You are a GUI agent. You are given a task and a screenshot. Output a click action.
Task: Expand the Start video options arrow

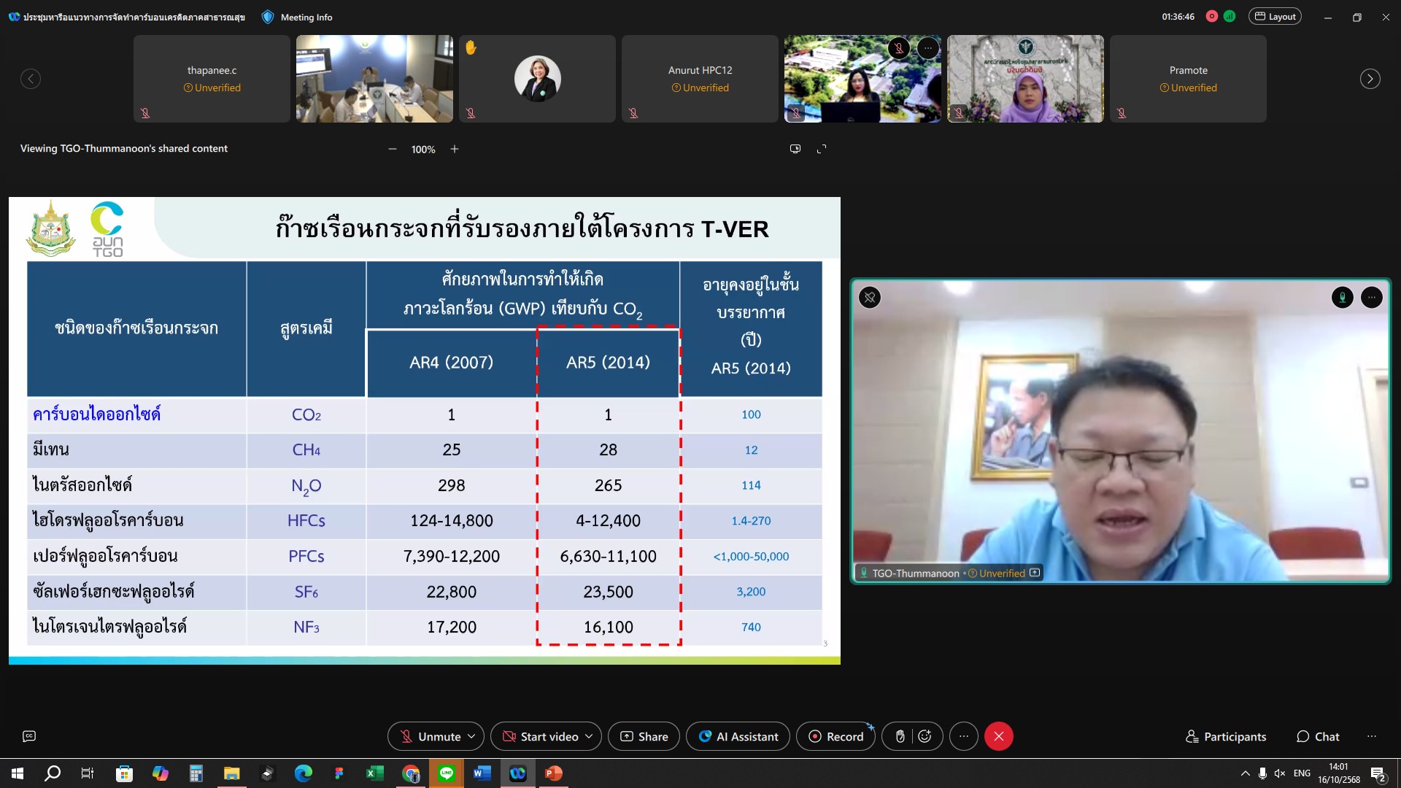(x=589, y=736)
